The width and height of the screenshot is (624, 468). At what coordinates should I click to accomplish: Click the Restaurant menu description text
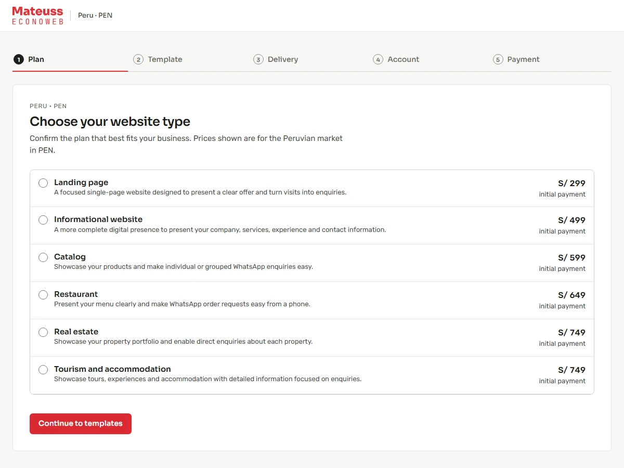(182, 304)
